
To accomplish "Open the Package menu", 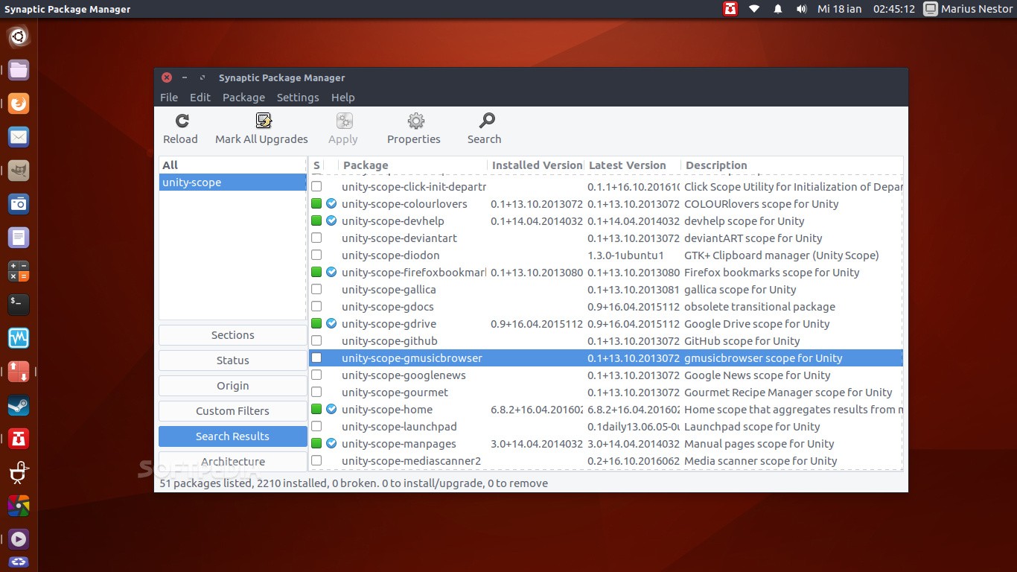I will (x=243, y=98).
